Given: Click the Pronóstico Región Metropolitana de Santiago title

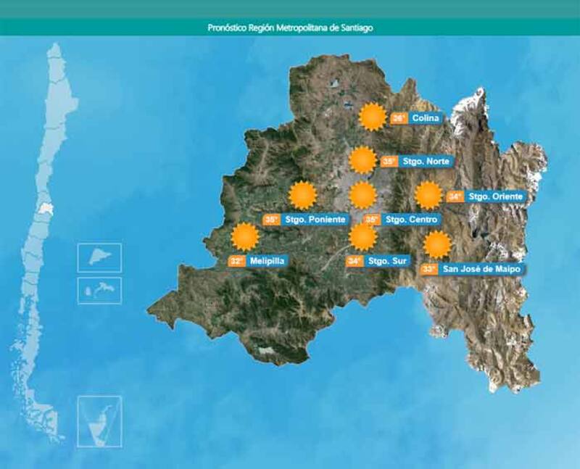Looking at the screenshot, I should [290, 28].
